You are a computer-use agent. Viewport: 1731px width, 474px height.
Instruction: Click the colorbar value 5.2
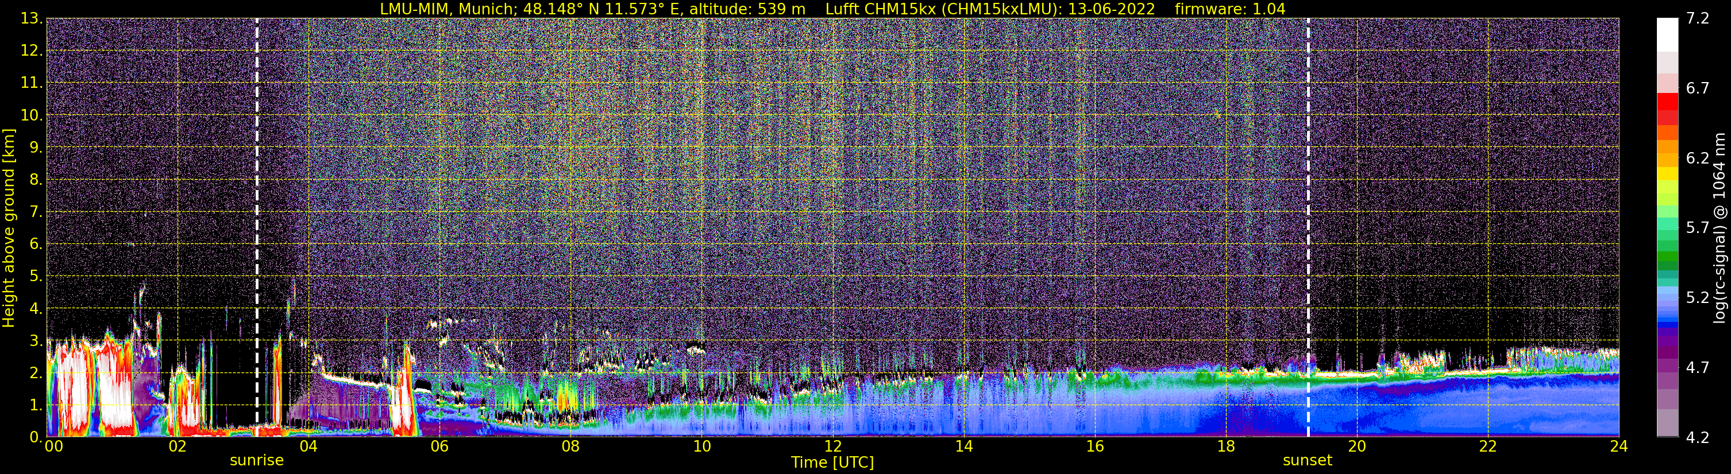[1698, 298]
